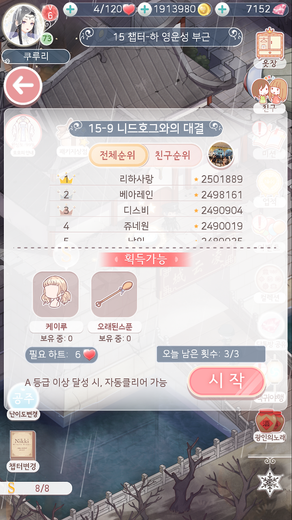Add diamonds with the plus icon beside 7152
This screenshot has width=292, height=520.
(x=222, y=9)
